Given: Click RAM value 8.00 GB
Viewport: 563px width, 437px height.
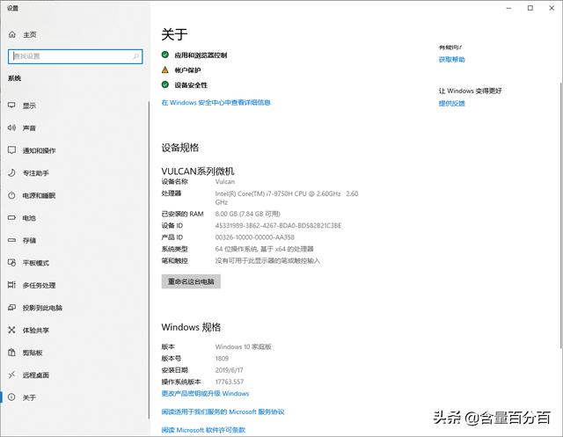Looking at the screenshot, I should (247, 214).
